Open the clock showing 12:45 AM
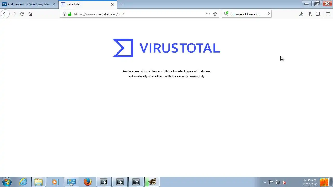This screenshot has height=187, width=333. click(x=310, y=182)
